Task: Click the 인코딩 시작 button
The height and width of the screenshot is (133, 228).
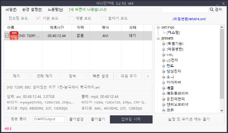Action: pyautogui.click(x=131, y=119)
